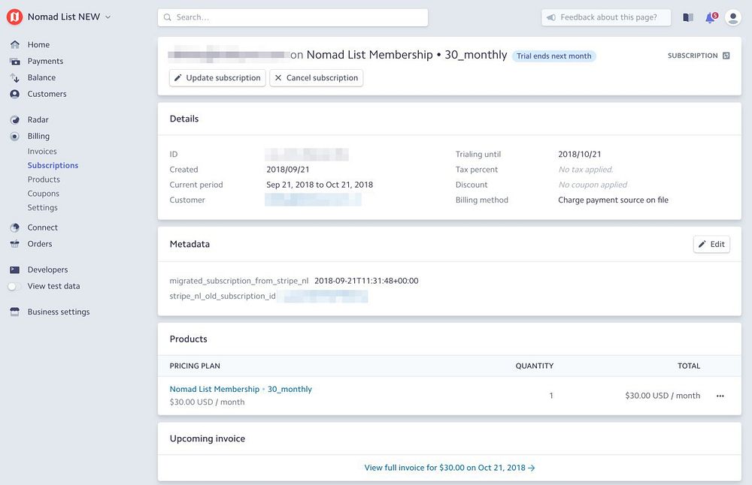752x485 pixels.
Task: Click the Cancel subscription button
Action: (x=316, y=78)
